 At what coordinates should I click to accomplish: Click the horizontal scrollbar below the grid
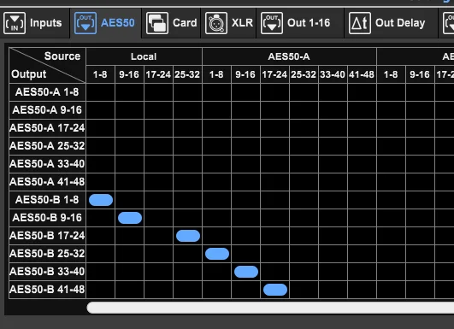coord(270,308)
